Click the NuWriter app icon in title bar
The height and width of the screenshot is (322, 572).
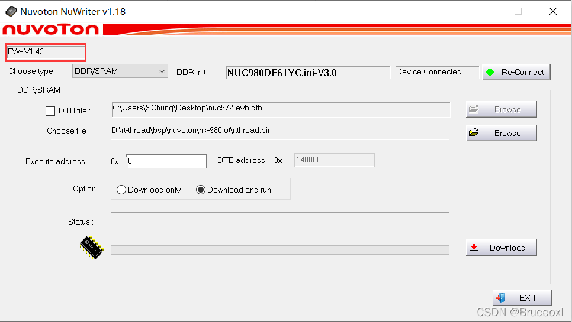11,11
